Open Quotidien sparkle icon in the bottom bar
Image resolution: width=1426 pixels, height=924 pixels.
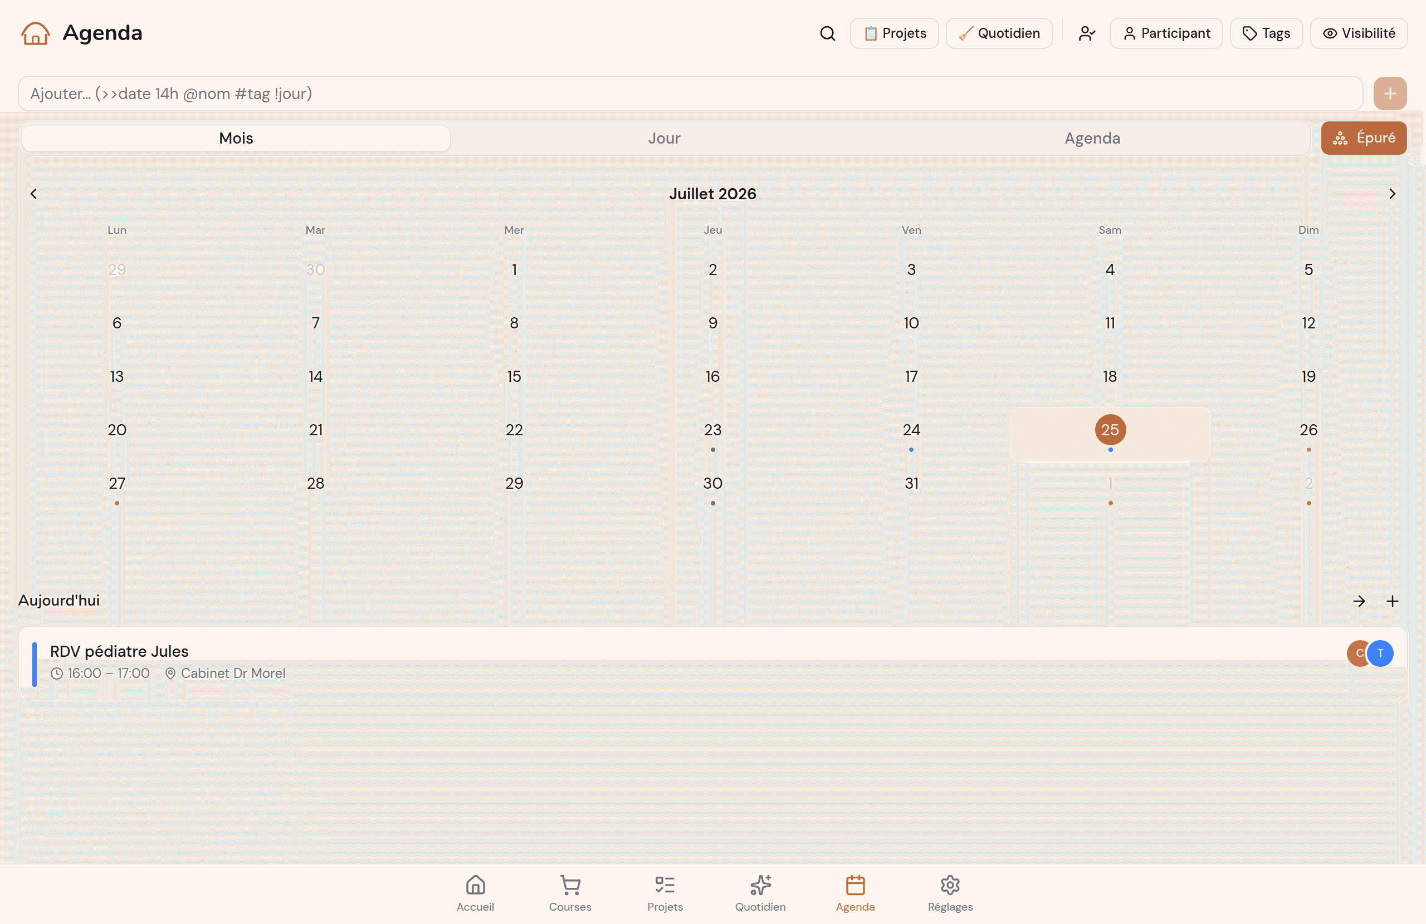[760, 893]
